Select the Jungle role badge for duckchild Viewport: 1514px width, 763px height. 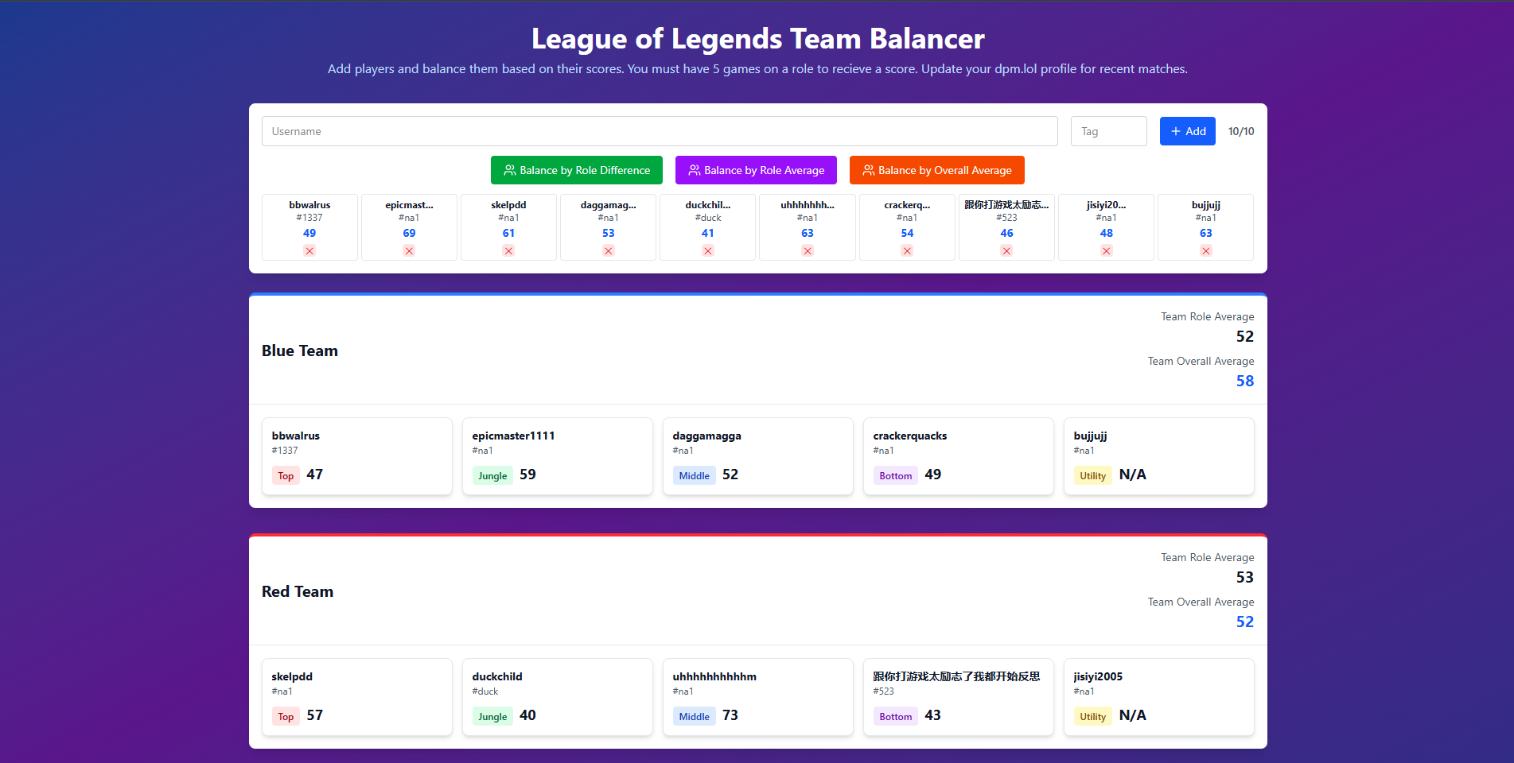(492, 716)
